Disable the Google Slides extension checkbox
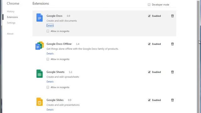This screenshot has width=201, height=113. point(149,100)
